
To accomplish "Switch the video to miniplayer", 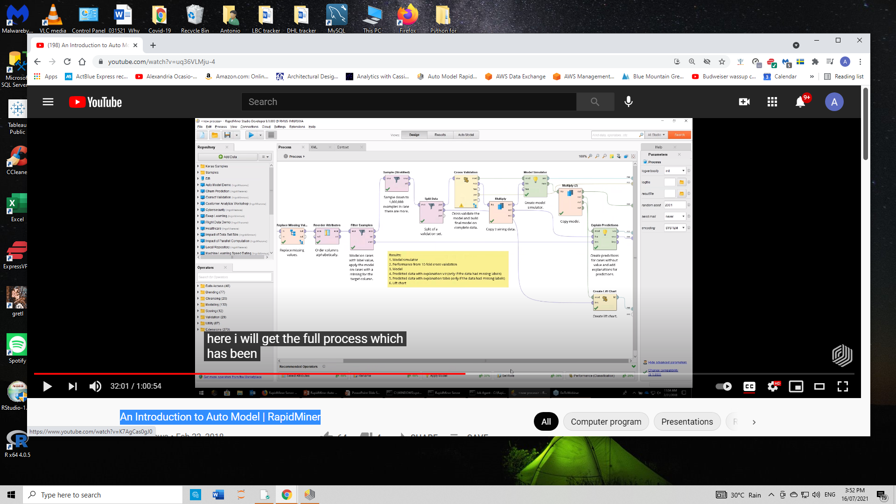I will [796, 386].
